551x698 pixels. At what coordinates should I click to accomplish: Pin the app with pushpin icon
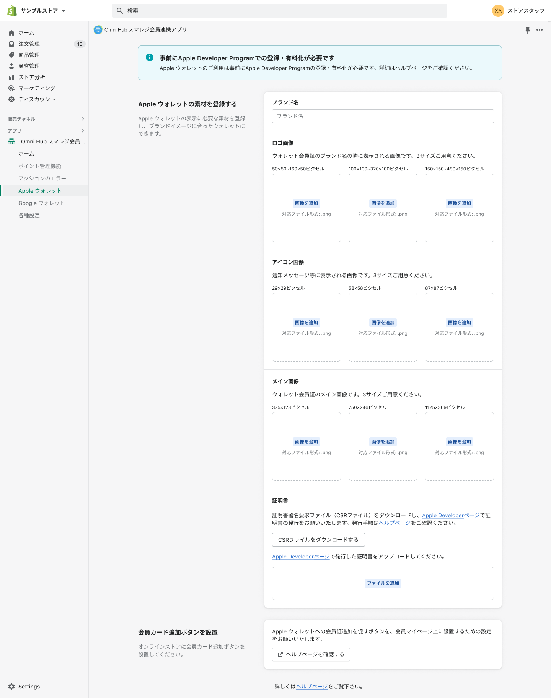[528, 30]
